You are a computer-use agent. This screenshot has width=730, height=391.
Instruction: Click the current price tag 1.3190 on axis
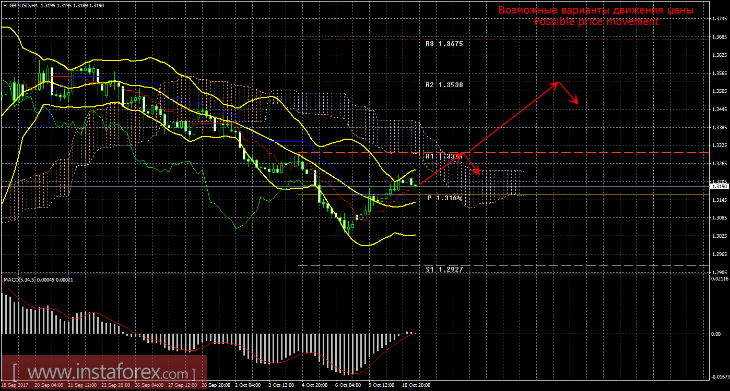(719, 186)
